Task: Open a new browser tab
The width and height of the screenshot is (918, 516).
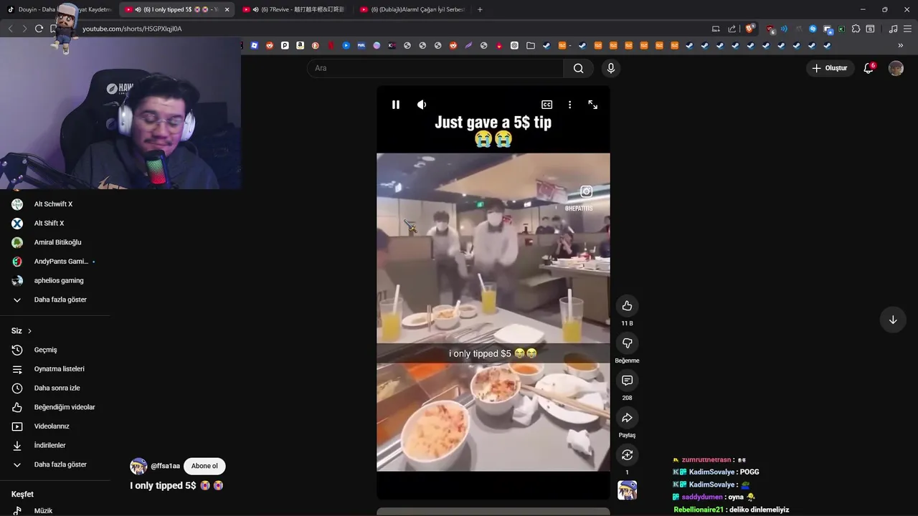Action: pos(480,9)
